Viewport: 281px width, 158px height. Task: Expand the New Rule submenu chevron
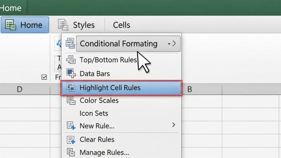(x=173, y=125)
